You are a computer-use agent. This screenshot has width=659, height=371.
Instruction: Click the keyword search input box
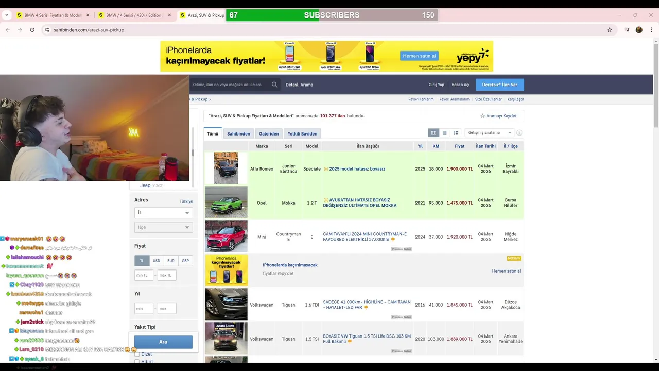pyautogui.click(x=229, y=85)
